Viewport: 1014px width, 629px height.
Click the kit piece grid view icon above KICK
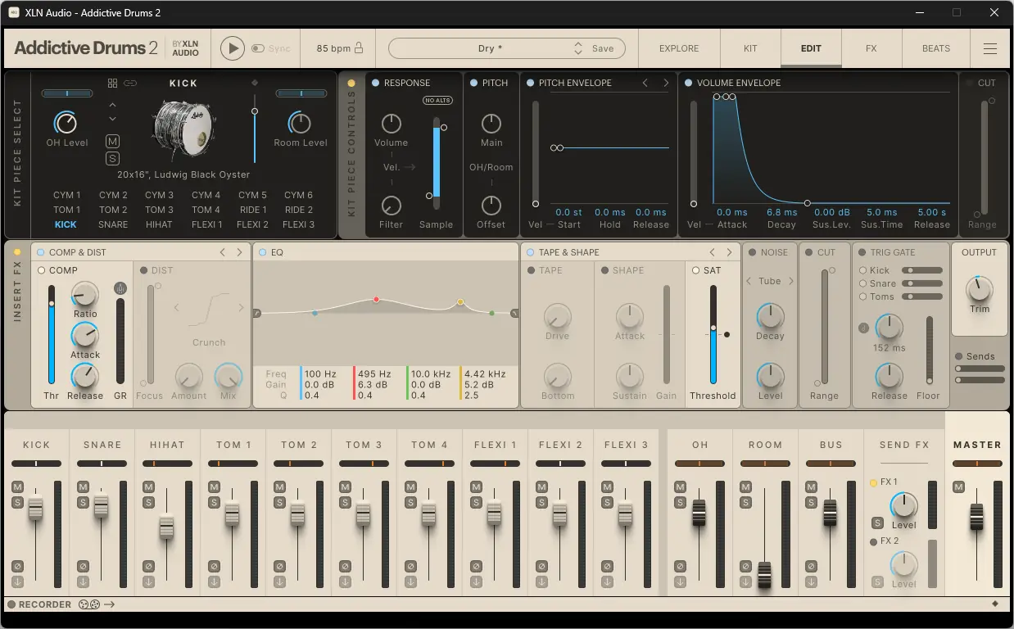pos(112,83)
